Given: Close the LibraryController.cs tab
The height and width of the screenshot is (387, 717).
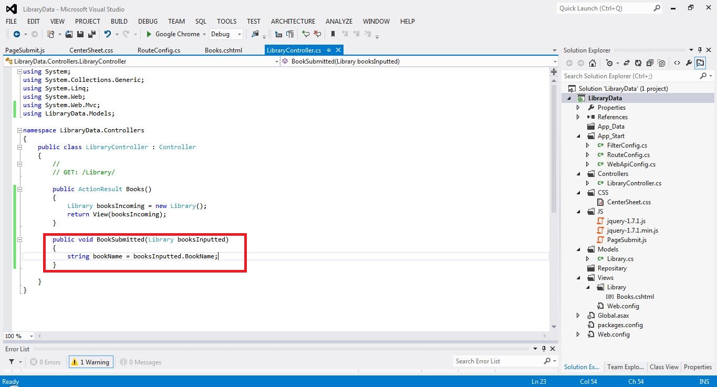Looking at the screenshot, I should pyautogui.click(x=338, y=50).
